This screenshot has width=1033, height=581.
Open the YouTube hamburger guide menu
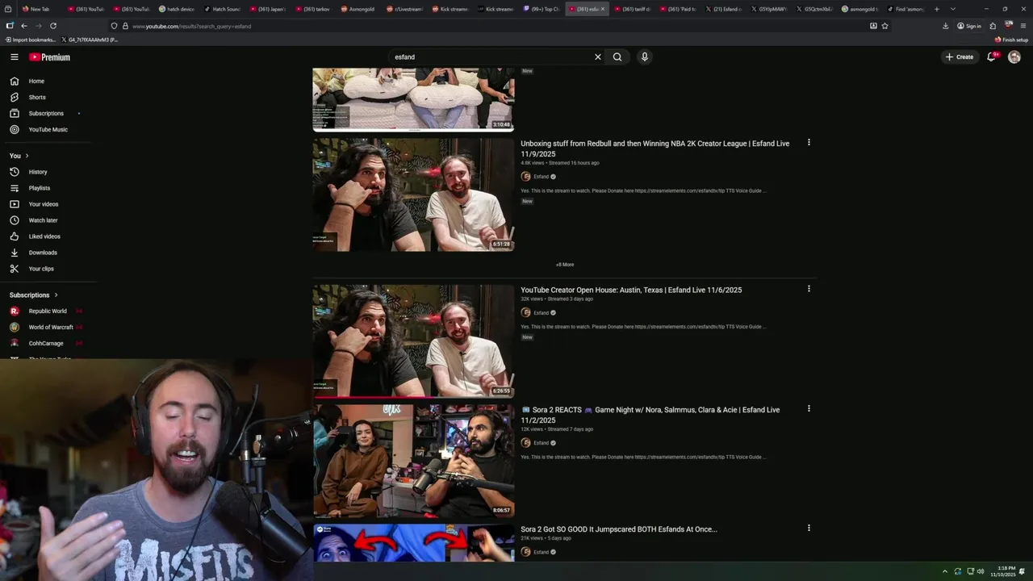click(15, 57)
